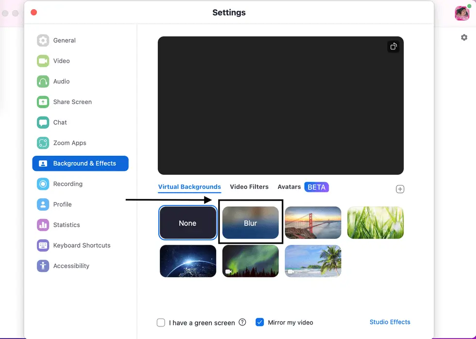Open Statistics from the sidebar
The height and width of the screenshot is (339, 476).
click(x=43, y=225)
